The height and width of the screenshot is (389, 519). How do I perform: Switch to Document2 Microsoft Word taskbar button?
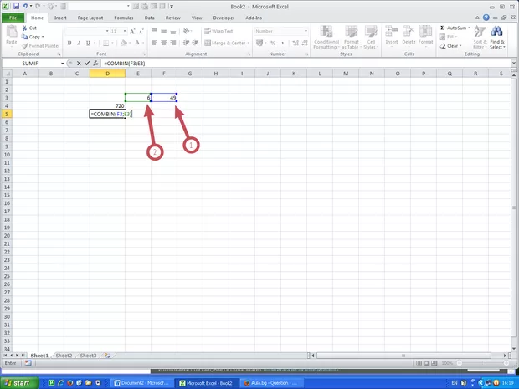tap(142, 383)
